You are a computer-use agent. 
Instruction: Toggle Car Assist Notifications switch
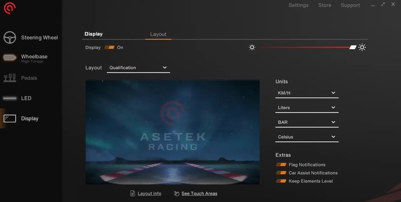coord(281,173)
